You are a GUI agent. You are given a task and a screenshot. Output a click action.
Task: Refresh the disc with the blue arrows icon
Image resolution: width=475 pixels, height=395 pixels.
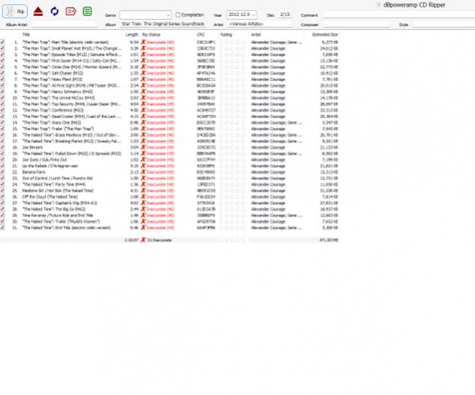pyautogui.click(x=54, y=11)
